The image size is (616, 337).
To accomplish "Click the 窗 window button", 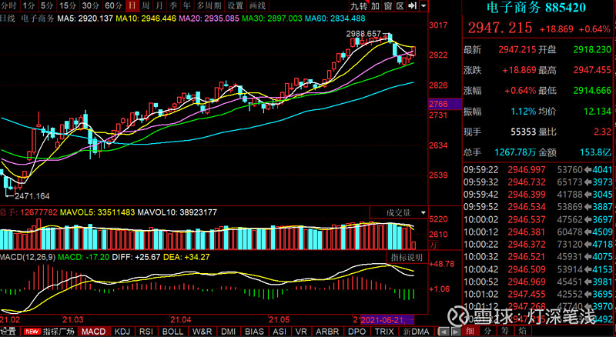I will [388, 6].
